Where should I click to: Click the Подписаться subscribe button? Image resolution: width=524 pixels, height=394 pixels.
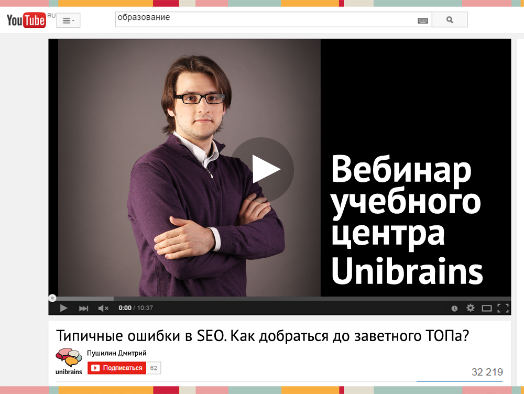[x=117, y=368]
